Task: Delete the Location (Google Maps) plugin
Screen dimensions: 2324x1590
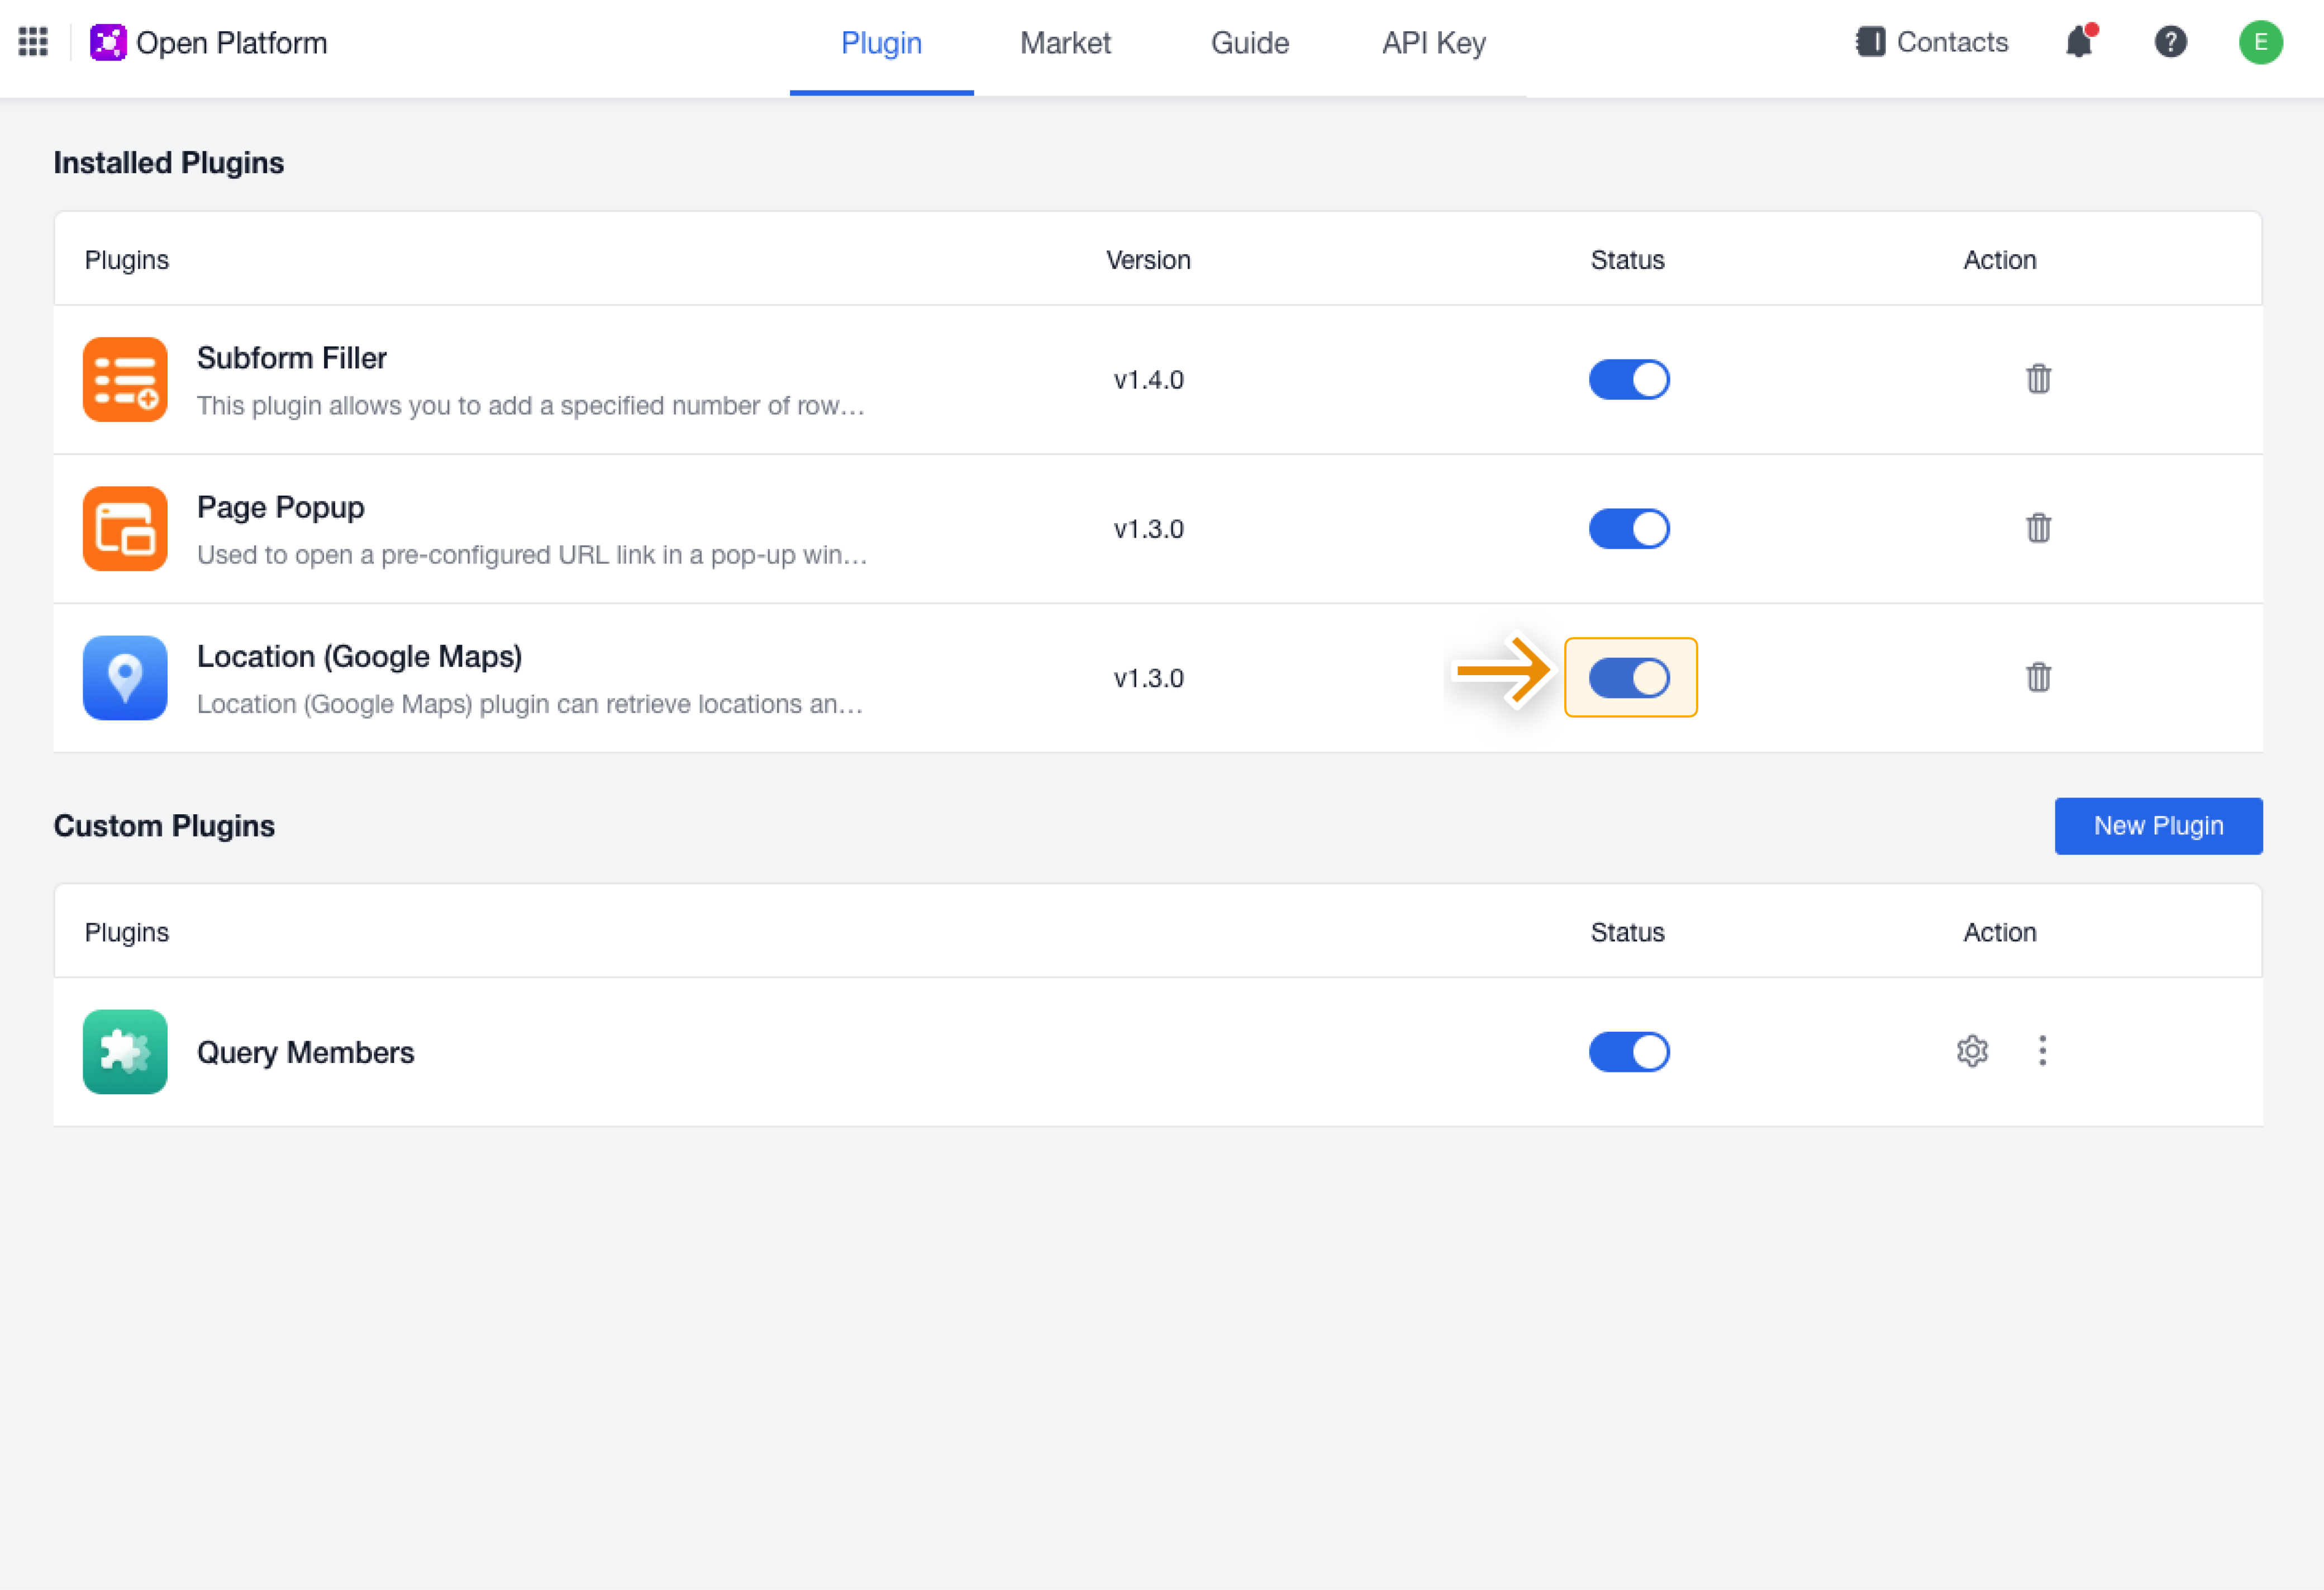Action: click(2038, 677)
